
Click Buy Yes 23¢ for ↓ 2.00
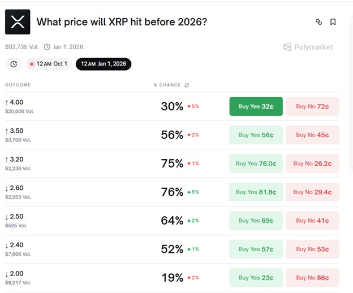coord(256,278)
